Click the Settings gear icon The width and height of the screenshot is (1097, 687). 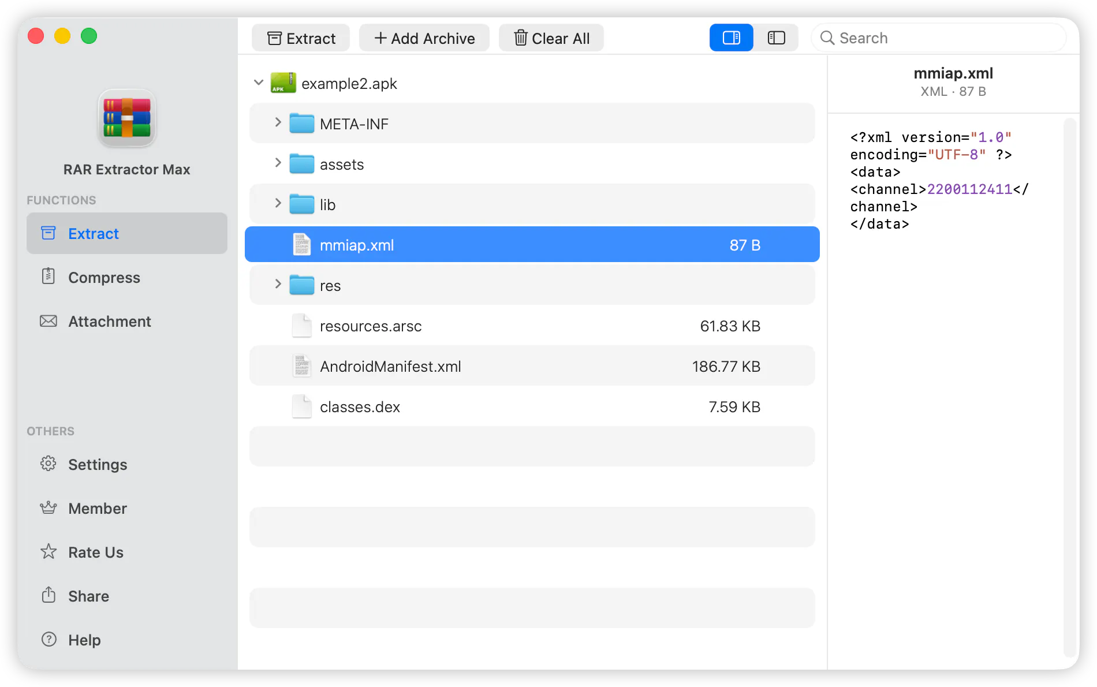(48, 464)
